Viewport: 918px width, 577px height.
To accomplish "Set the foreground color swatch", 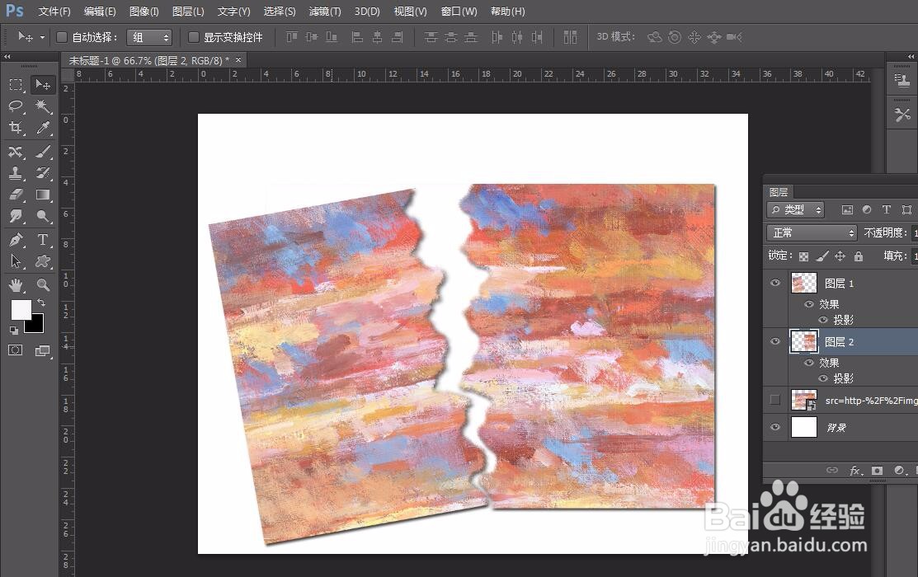I will 21,310.
